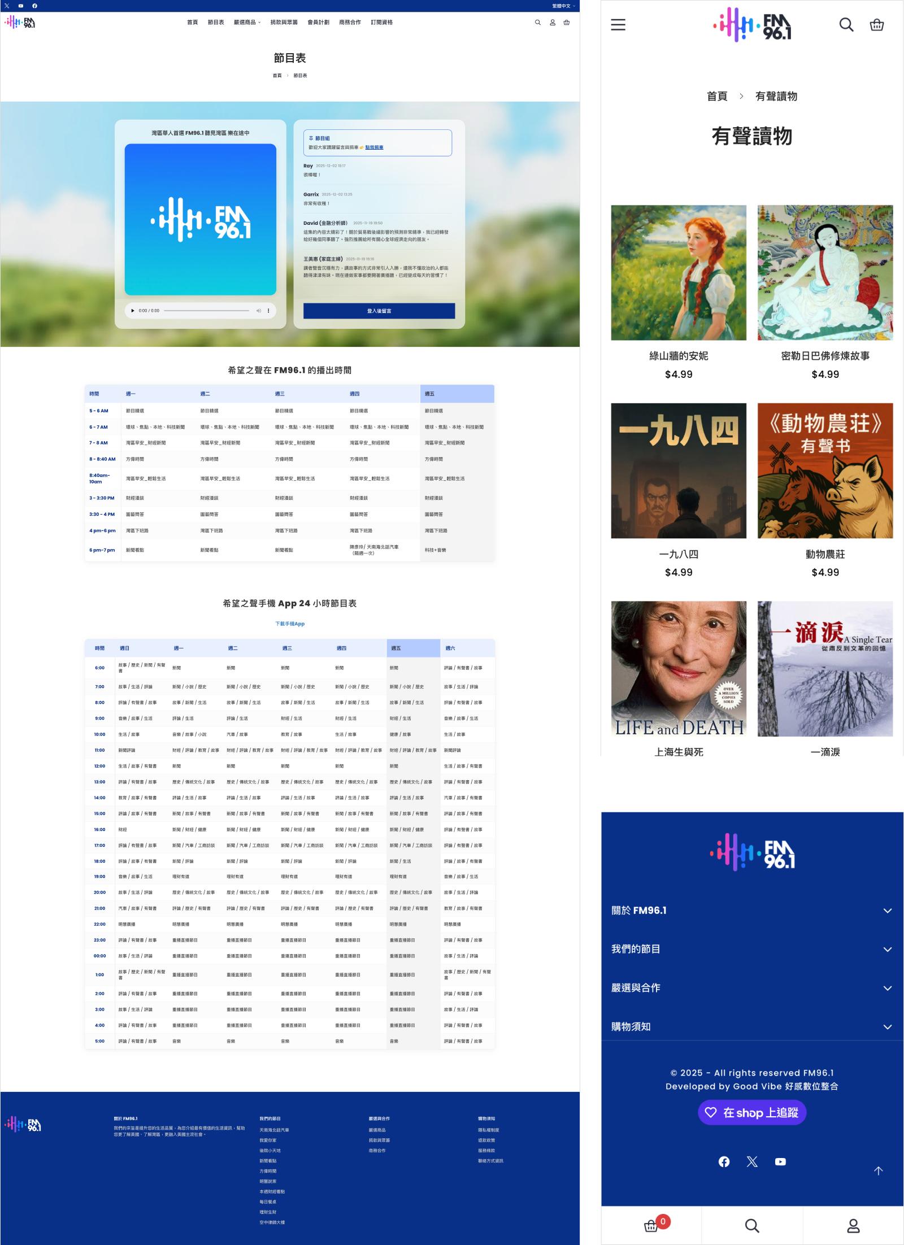This screenshot has width=904, height=1245.
Task: Tap the FM96.1 logo in mobile header
Action: (x=752, y=25)
